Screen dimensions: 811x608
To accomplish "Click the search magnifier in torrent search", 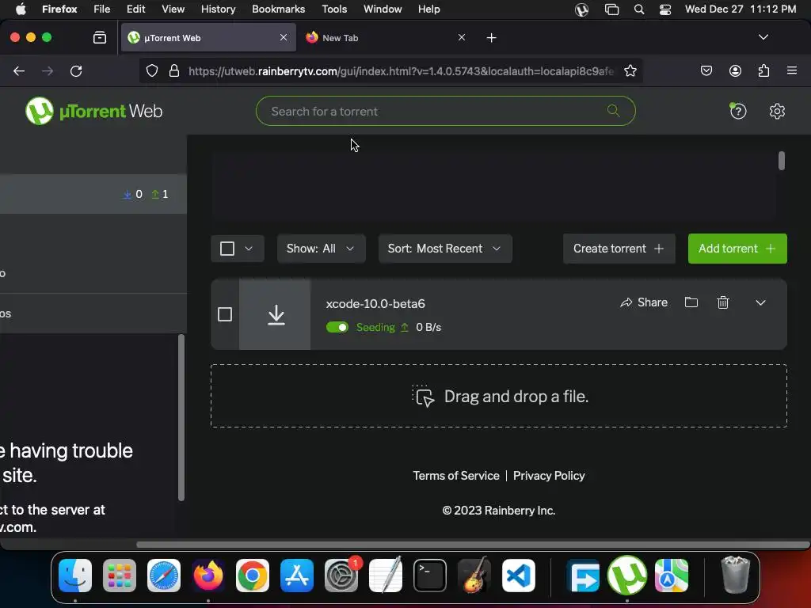I will tap(614, 111).
